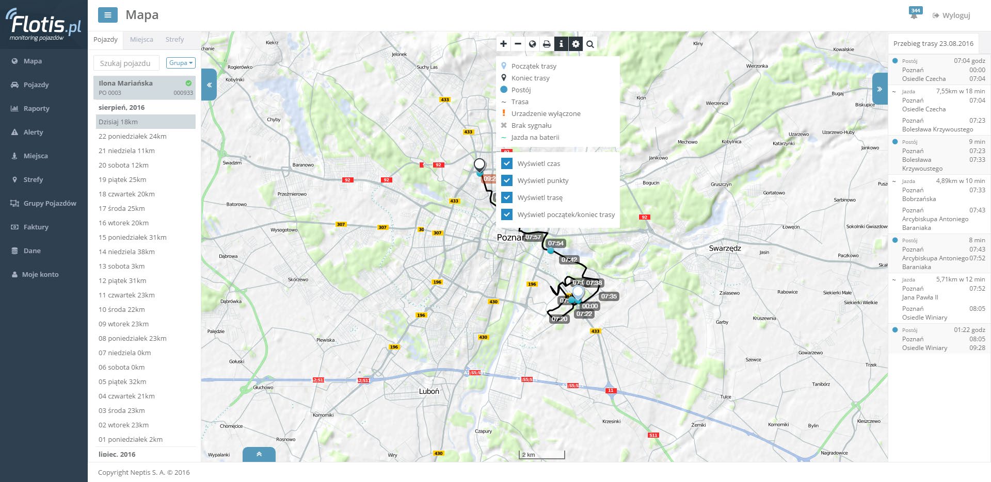The width and height of the screenshot is (991, 482).
Task: Open Grupy Pojazdów in the sidebar
Action: click(50, 203)
